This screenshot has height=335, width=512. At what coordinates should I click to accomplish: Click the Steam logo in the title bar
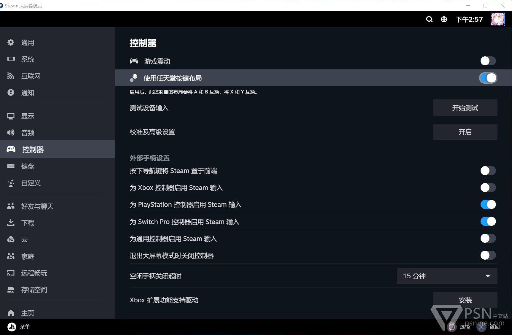point(1,6)
